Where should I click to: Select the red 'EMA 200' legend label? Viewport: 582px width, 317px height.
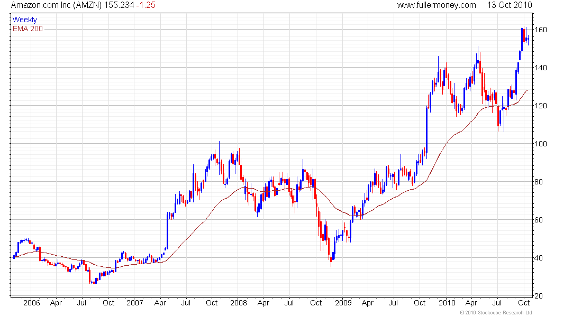tap(28, 29)
